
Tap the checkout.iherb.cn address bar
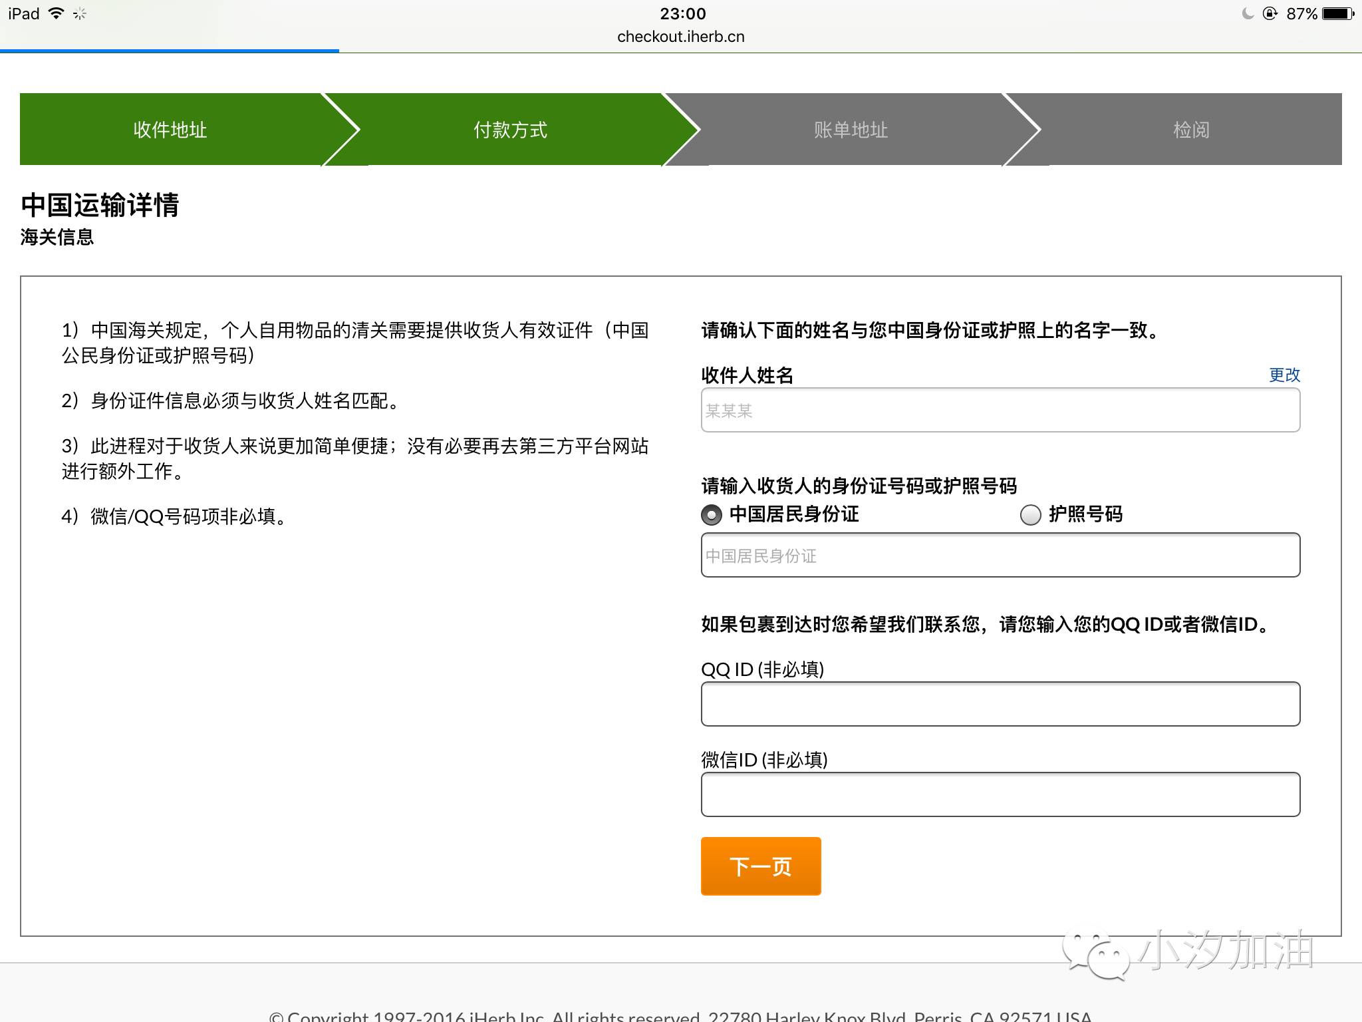tap(680, 37)
